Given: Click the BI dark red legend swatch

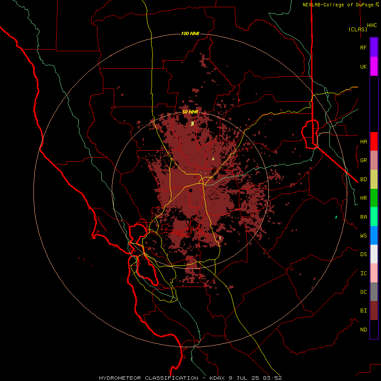Looking at the screenshot, I should pyautogui.click(x=374, y=311).
